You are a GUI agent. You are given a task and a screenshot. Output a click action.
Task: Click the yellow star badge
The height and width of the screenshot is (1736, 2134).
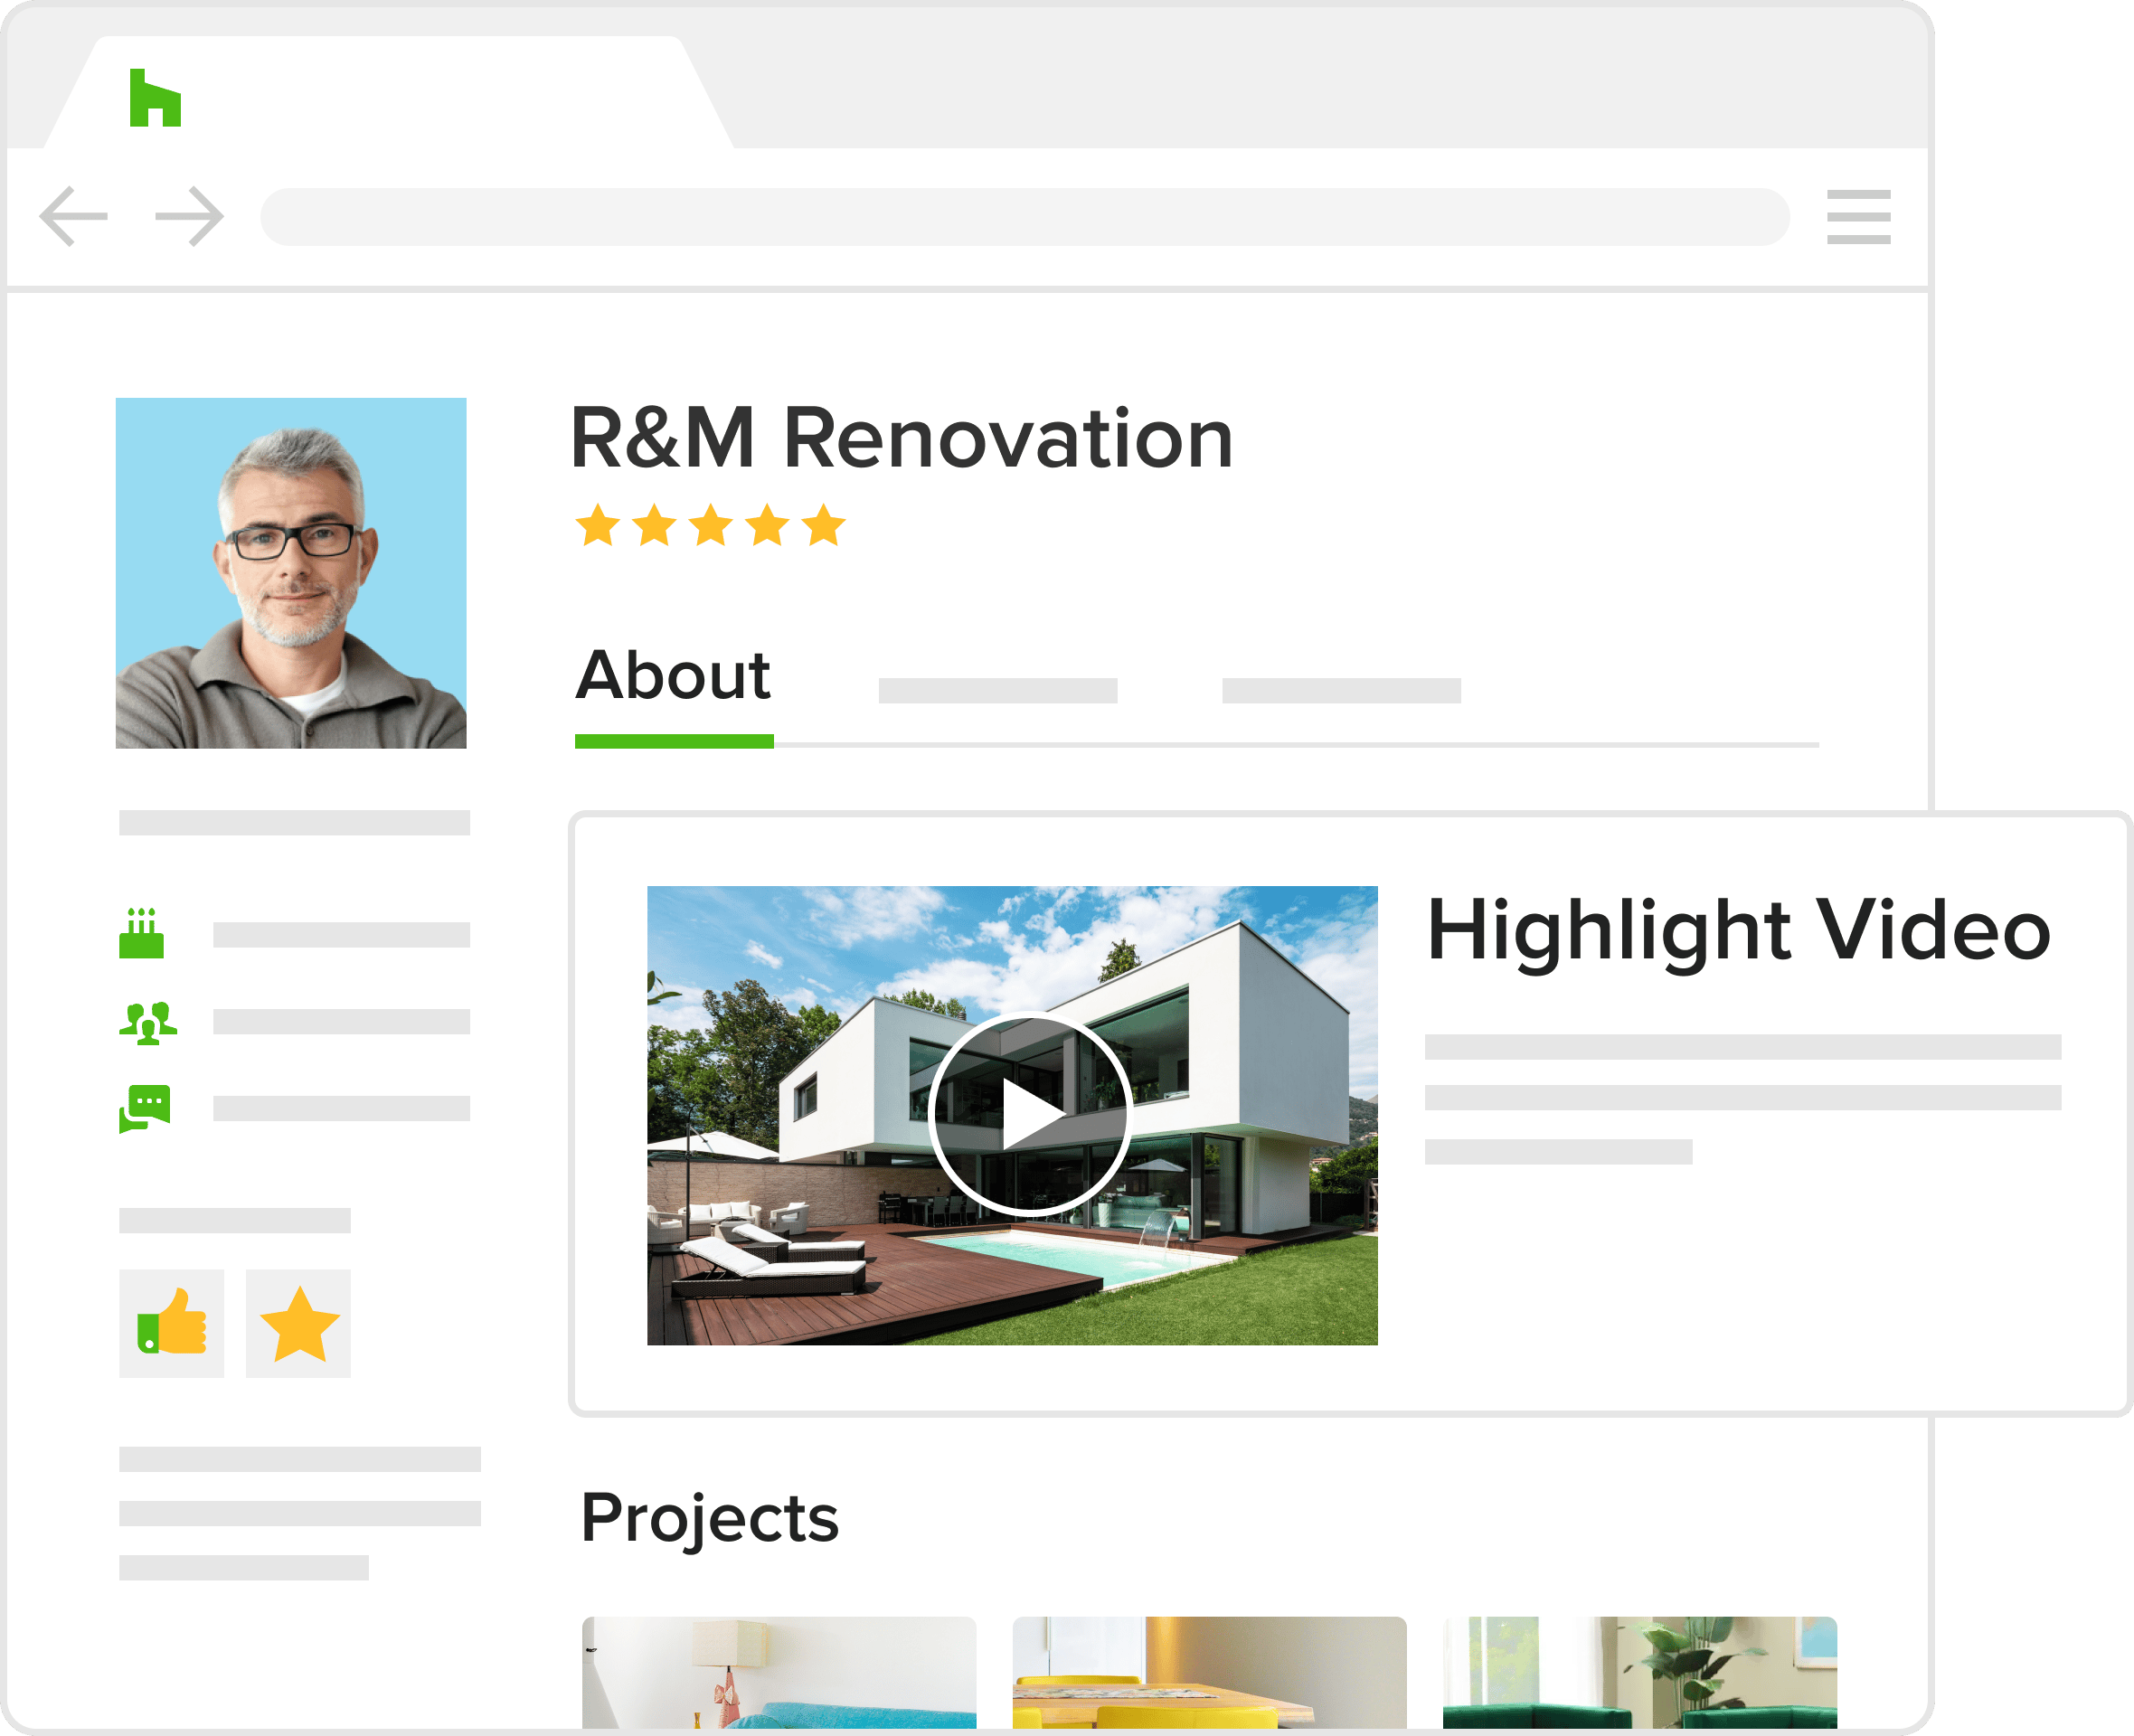(299, 1323)
